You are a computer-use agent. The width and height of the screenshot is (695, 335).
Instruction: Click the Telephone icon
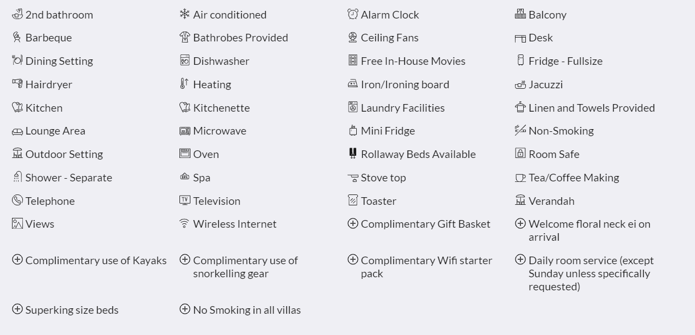17,200
